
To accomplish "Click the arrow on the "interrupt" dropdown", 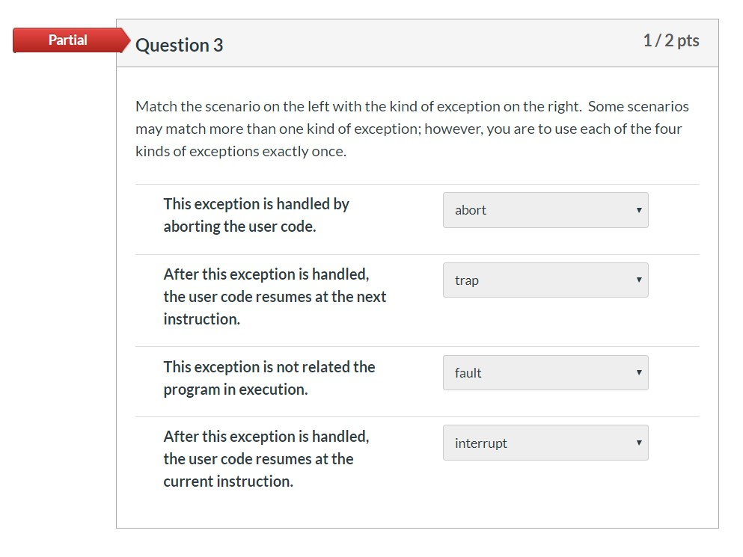I will pos(639,443).
